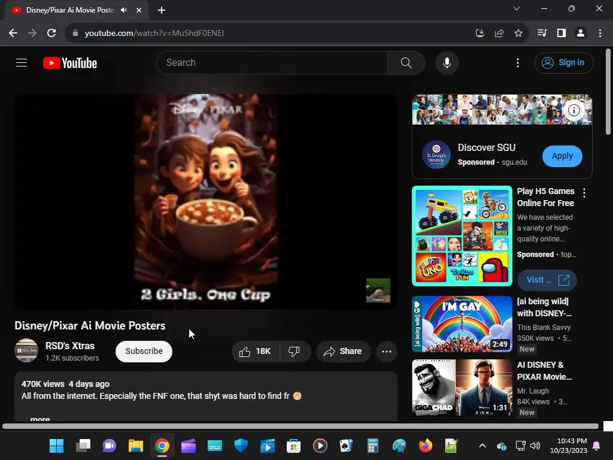Bookmark this tab with star
Viewport: 613px width, 460px height.
tap(518, 33)
